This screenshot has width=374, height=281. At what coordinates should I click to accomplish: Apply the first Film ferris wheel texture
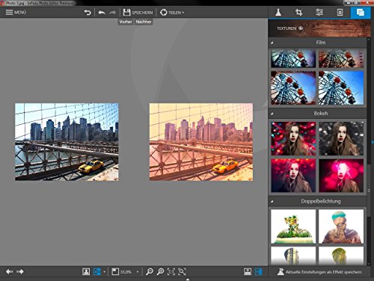[x=293, y=58]
